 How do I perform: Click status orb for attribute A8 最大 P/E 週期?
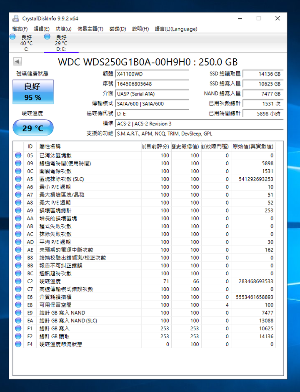pos(18,203)
